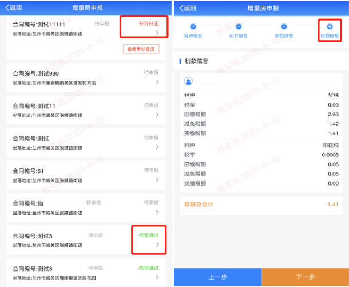Click the left screen title 增量房申报

pos(87,8)
